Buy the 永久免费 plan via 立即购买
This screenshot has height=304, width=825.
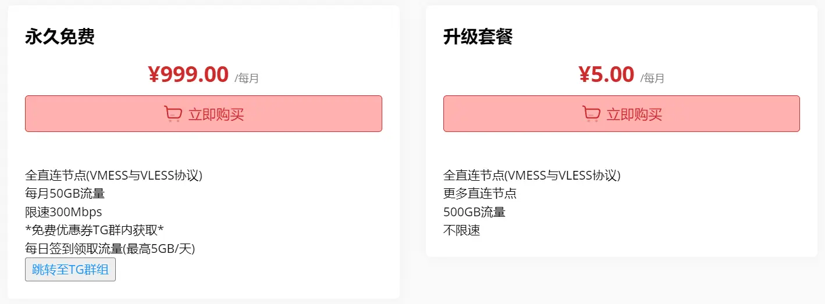(x=204, y=114)
